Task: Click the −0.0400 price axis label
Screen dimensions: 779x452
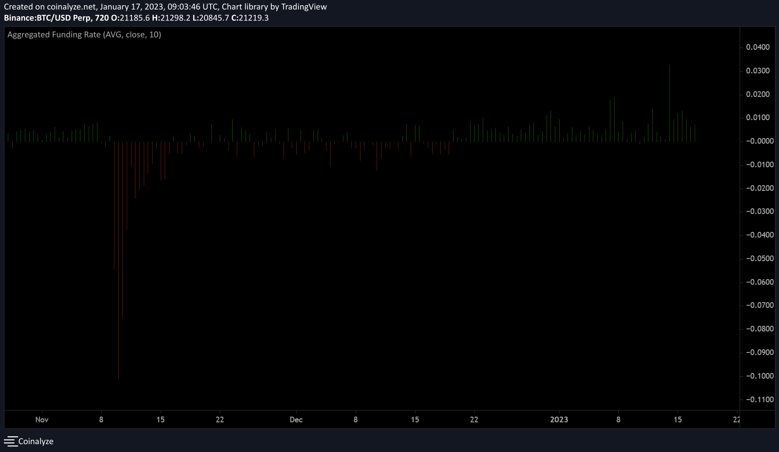Action: pyautogui.click(x=759, y=235)
